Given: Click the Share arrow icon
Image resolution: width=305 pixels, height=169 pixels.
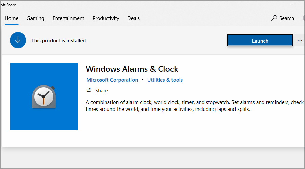Looking at the screenshot, I should pos(89,90).
